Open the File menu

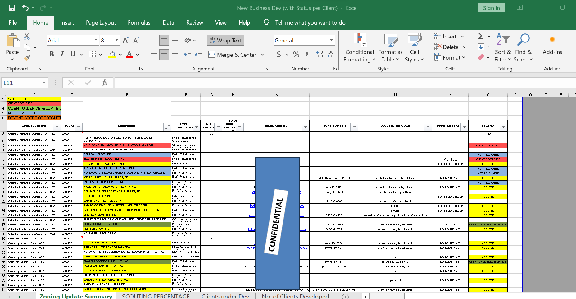[x=13, y=23]
